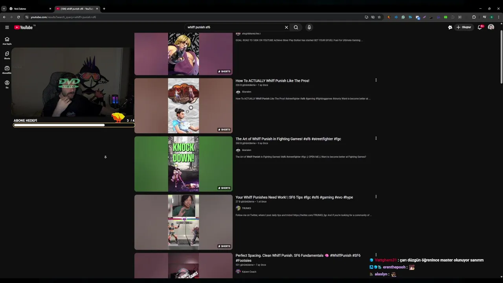This screenshot has width=503, height=283.
Task: Open the Extensions puzzle-piece menu
Action: click(x=474, y=17)
